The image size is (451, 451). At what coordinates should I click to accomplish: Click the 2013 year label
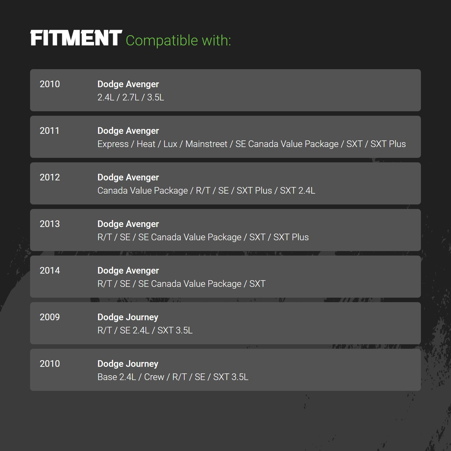pyautogui.click(x=50, y=224)
